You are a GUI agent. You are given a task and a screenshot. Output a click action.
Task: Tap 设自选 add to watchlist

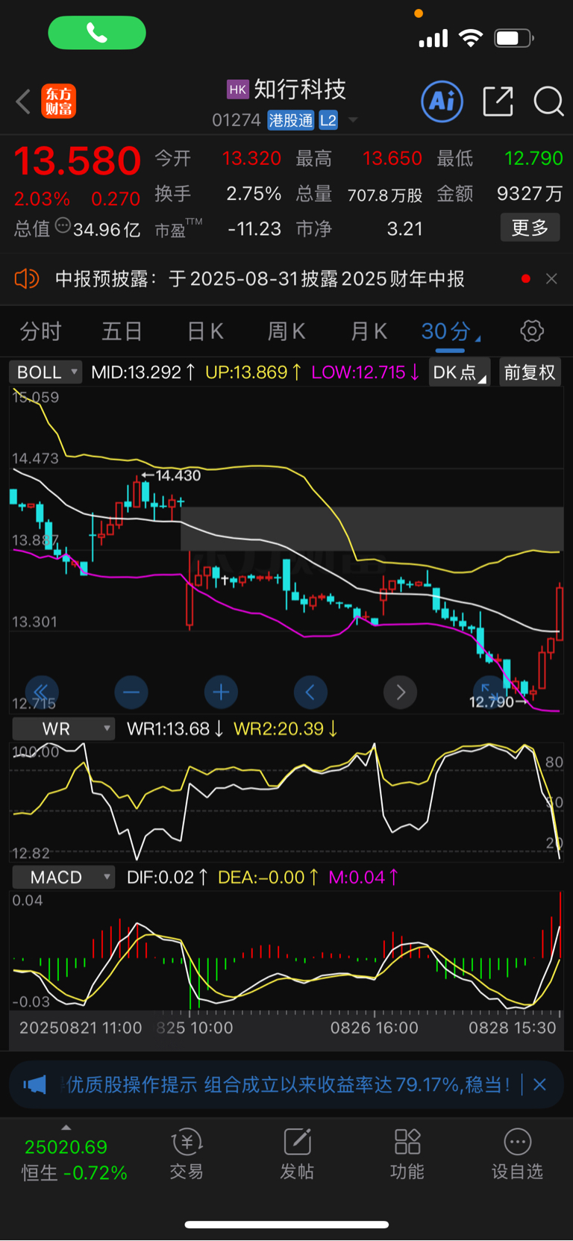[517, 1154]
